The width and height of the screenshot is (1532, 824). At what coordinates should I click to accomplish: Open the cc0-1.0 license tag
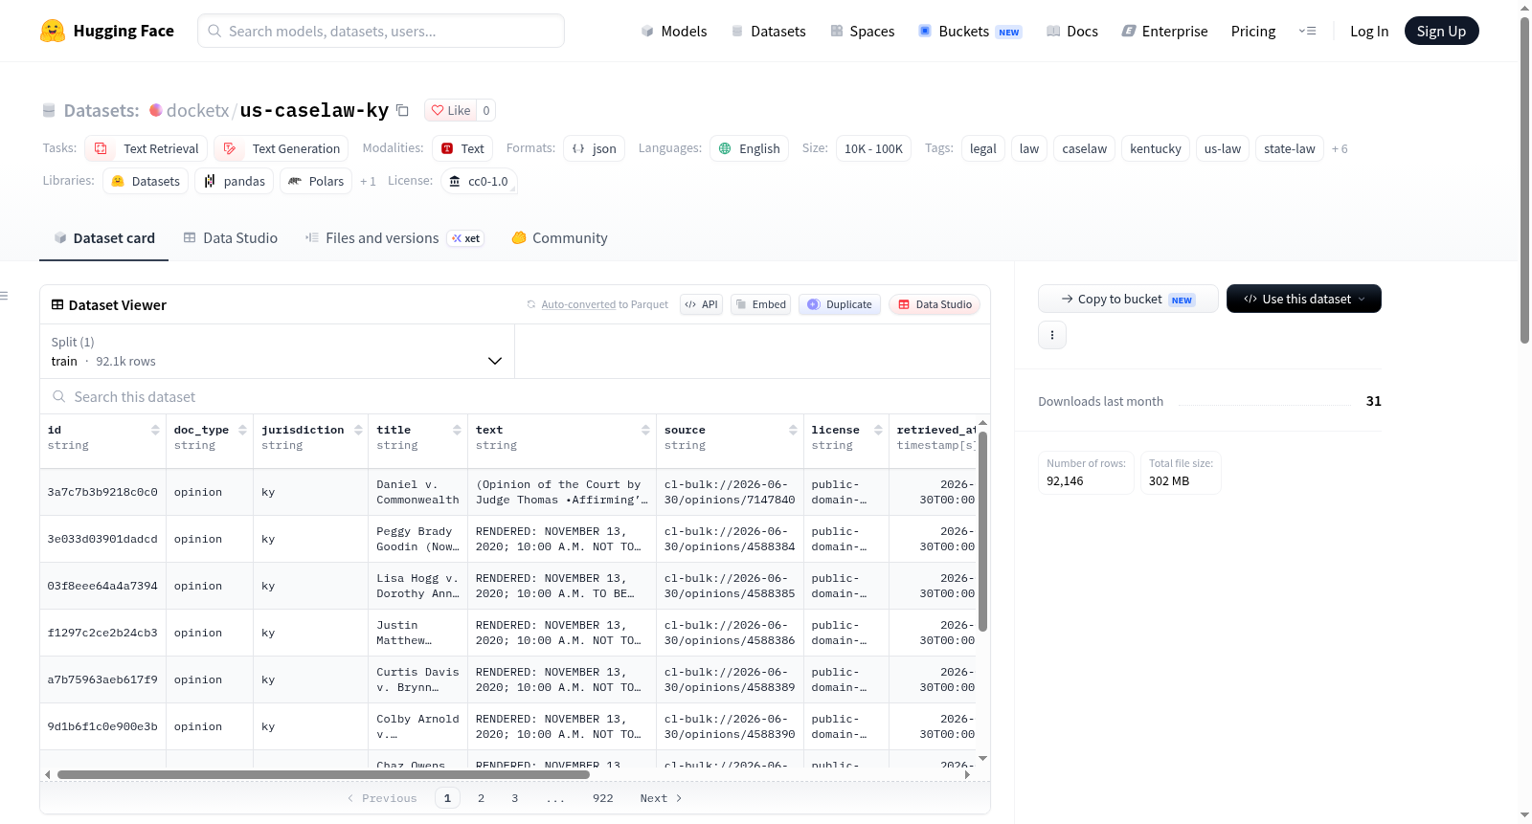click(479, 181)
